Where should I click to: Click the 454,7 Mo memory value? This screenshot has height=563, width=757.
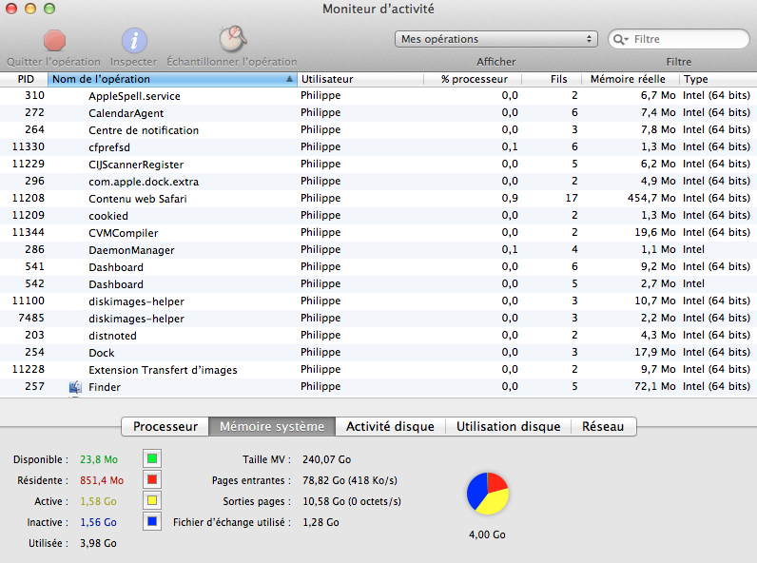(x=651, y=198)
